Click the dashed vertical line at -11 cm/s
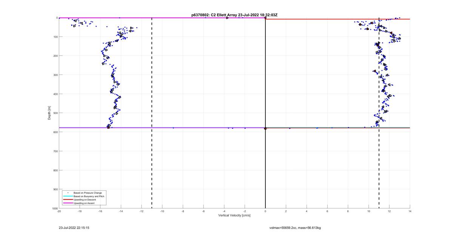The width and height of the screenshot is (453, 234). [152, 113]
